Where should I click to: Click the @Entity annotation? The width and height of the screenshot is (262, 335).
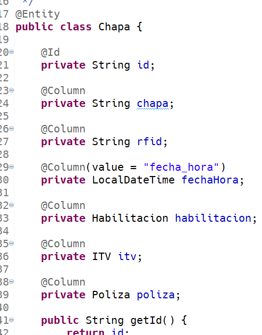click(x=38, y=14)
